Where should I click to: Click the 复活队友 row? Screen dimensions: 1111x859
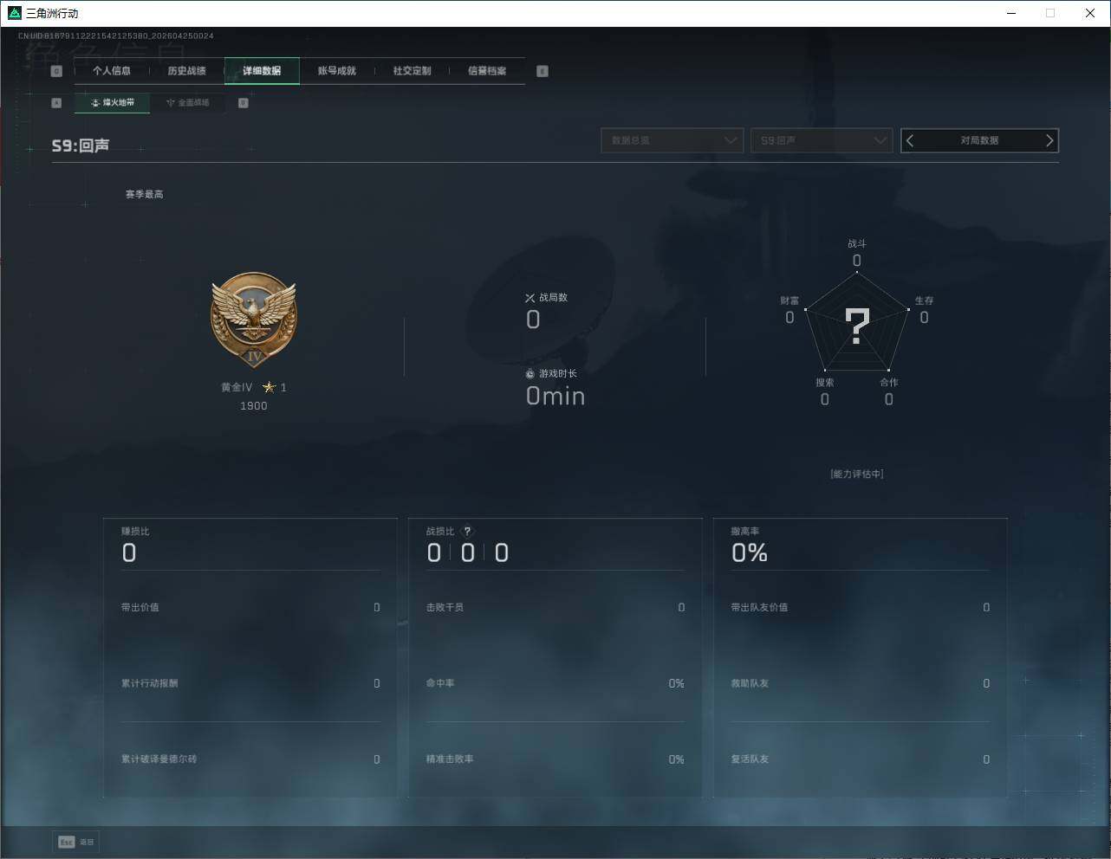861,759
